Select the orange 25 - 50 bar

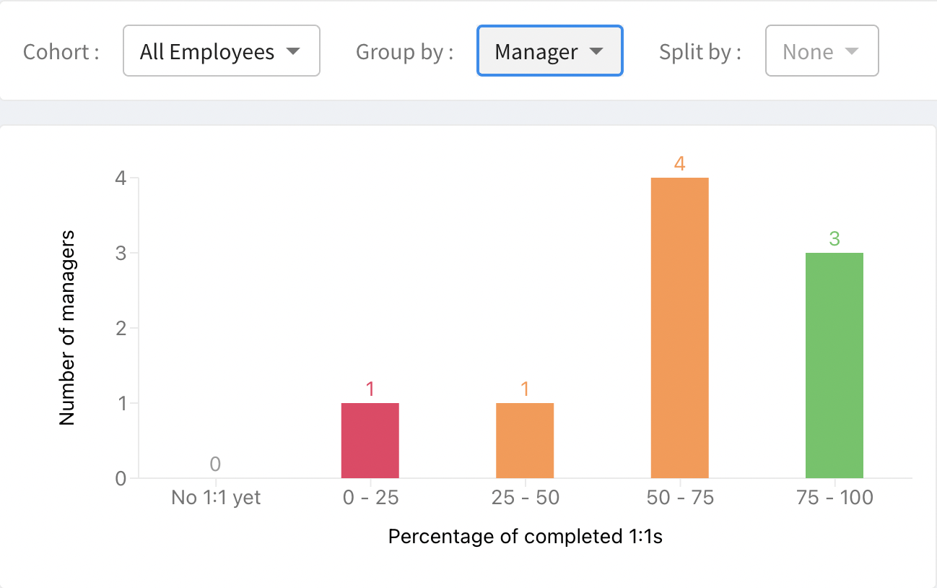point(525,441)
